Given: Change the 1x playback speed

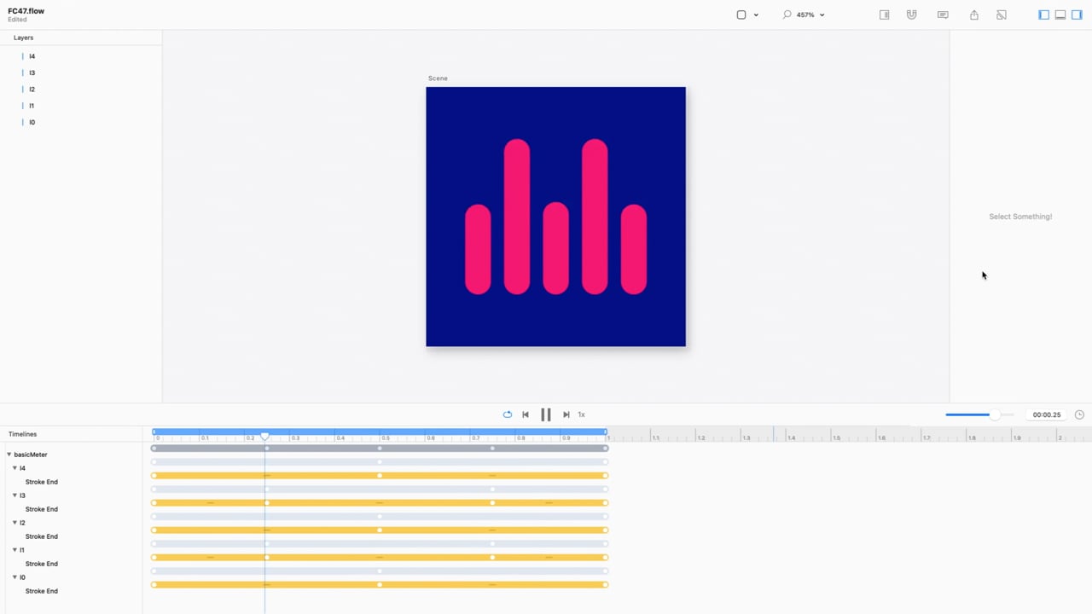Looking at the screenshot, I should [582, 414].
